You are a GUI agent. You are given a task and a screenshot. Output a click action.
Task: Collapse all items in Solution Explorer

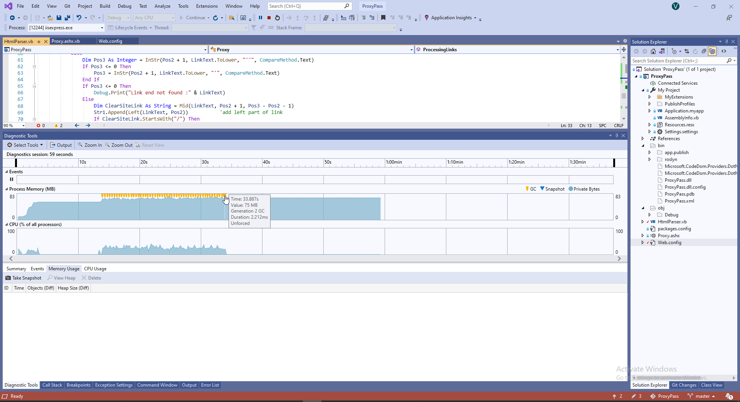(704, 51)
